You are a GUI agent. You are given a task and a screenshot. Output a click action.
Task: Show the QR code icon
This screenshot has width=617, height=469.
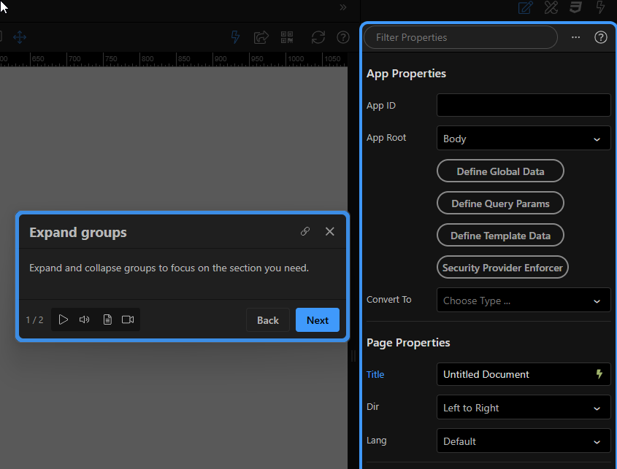point(287,37)
